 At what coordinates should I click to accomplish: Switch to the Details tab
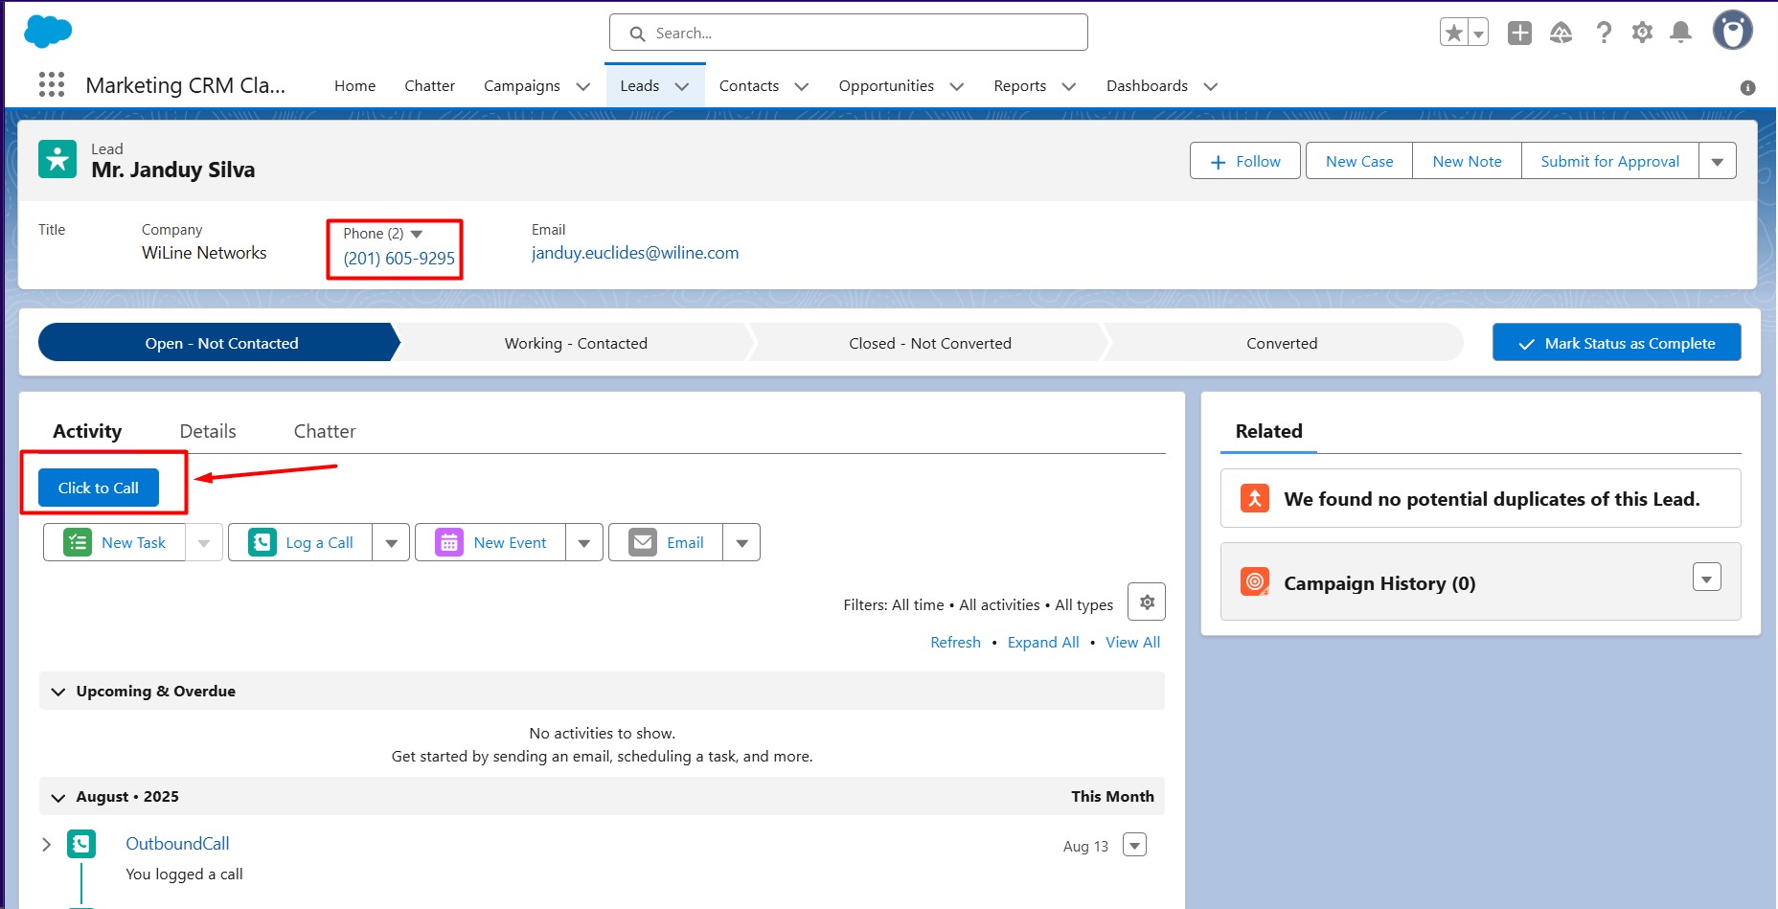pyautogui.click(x=208, y=431)
